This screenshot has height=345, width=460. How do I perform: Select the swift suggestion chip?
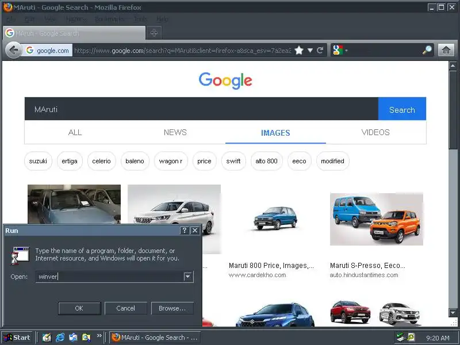tap(233, 161)
